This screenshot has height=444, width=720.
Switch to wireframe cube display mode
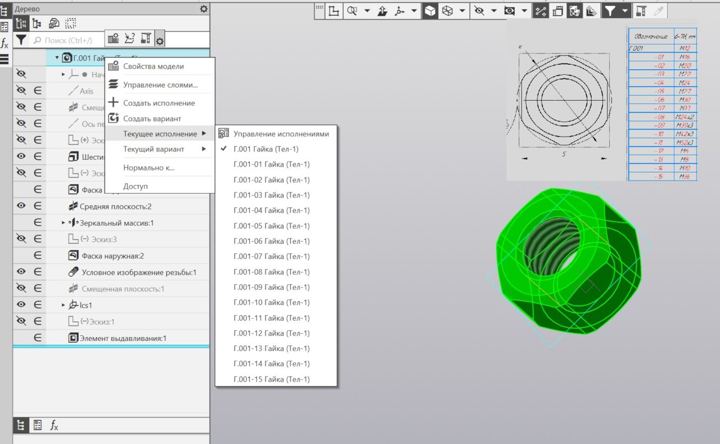pos(448,11)
